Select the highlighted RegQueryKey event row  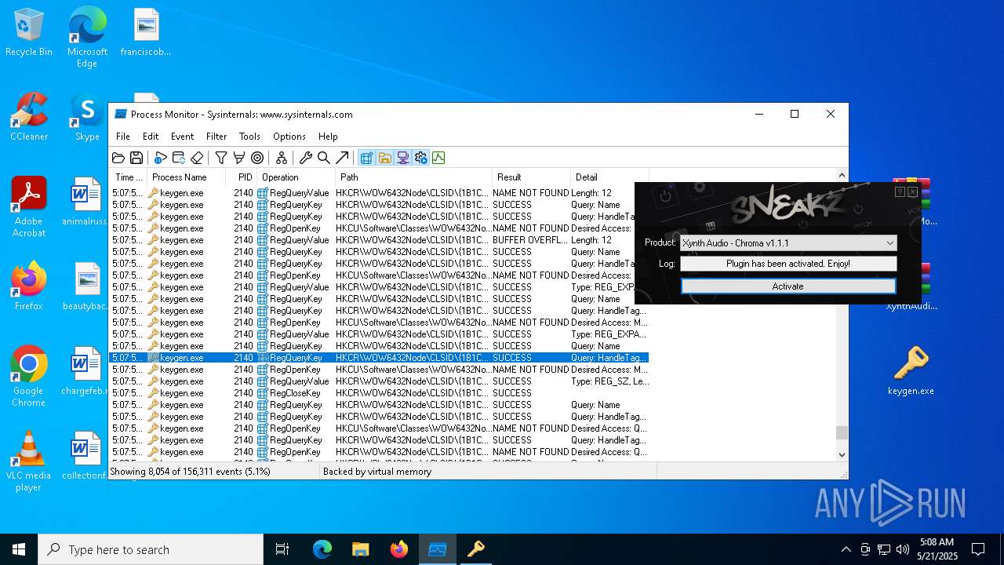point(379,358)
